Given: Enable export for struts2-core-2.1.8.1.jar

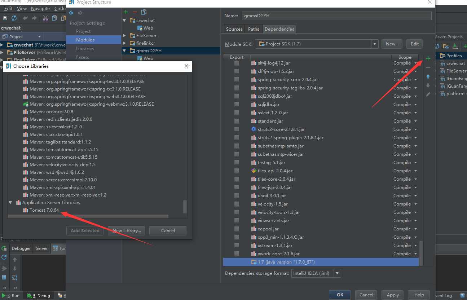Looking at the screenshot, I should coord(237,129).
